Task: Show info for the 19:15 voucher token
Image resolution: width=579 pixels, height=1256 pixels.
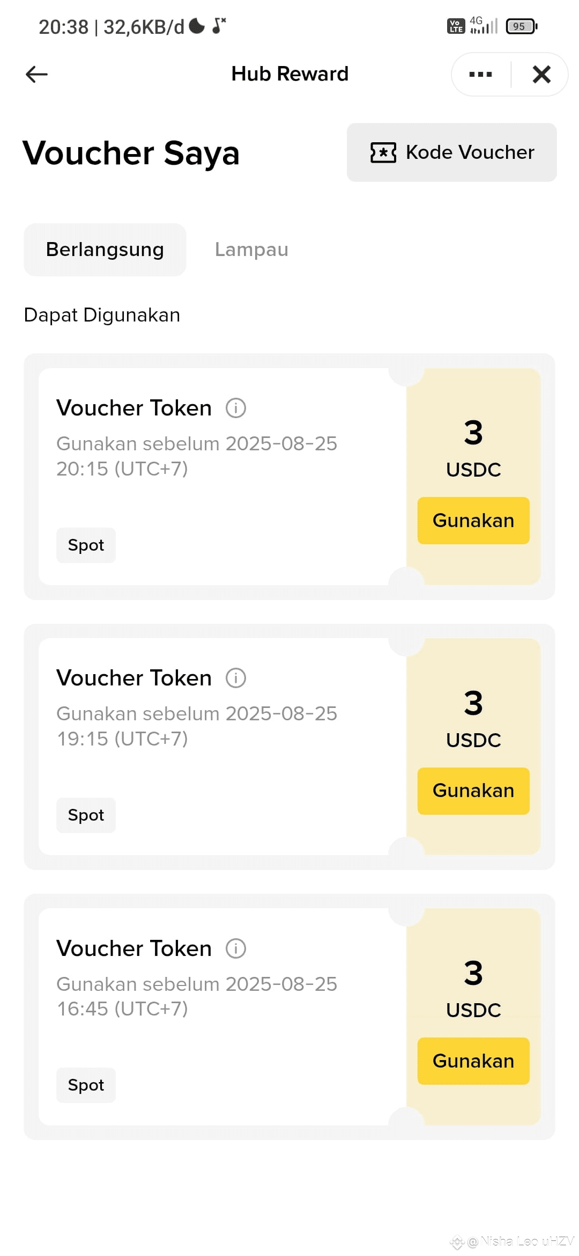Action: (x=236, y=678)
